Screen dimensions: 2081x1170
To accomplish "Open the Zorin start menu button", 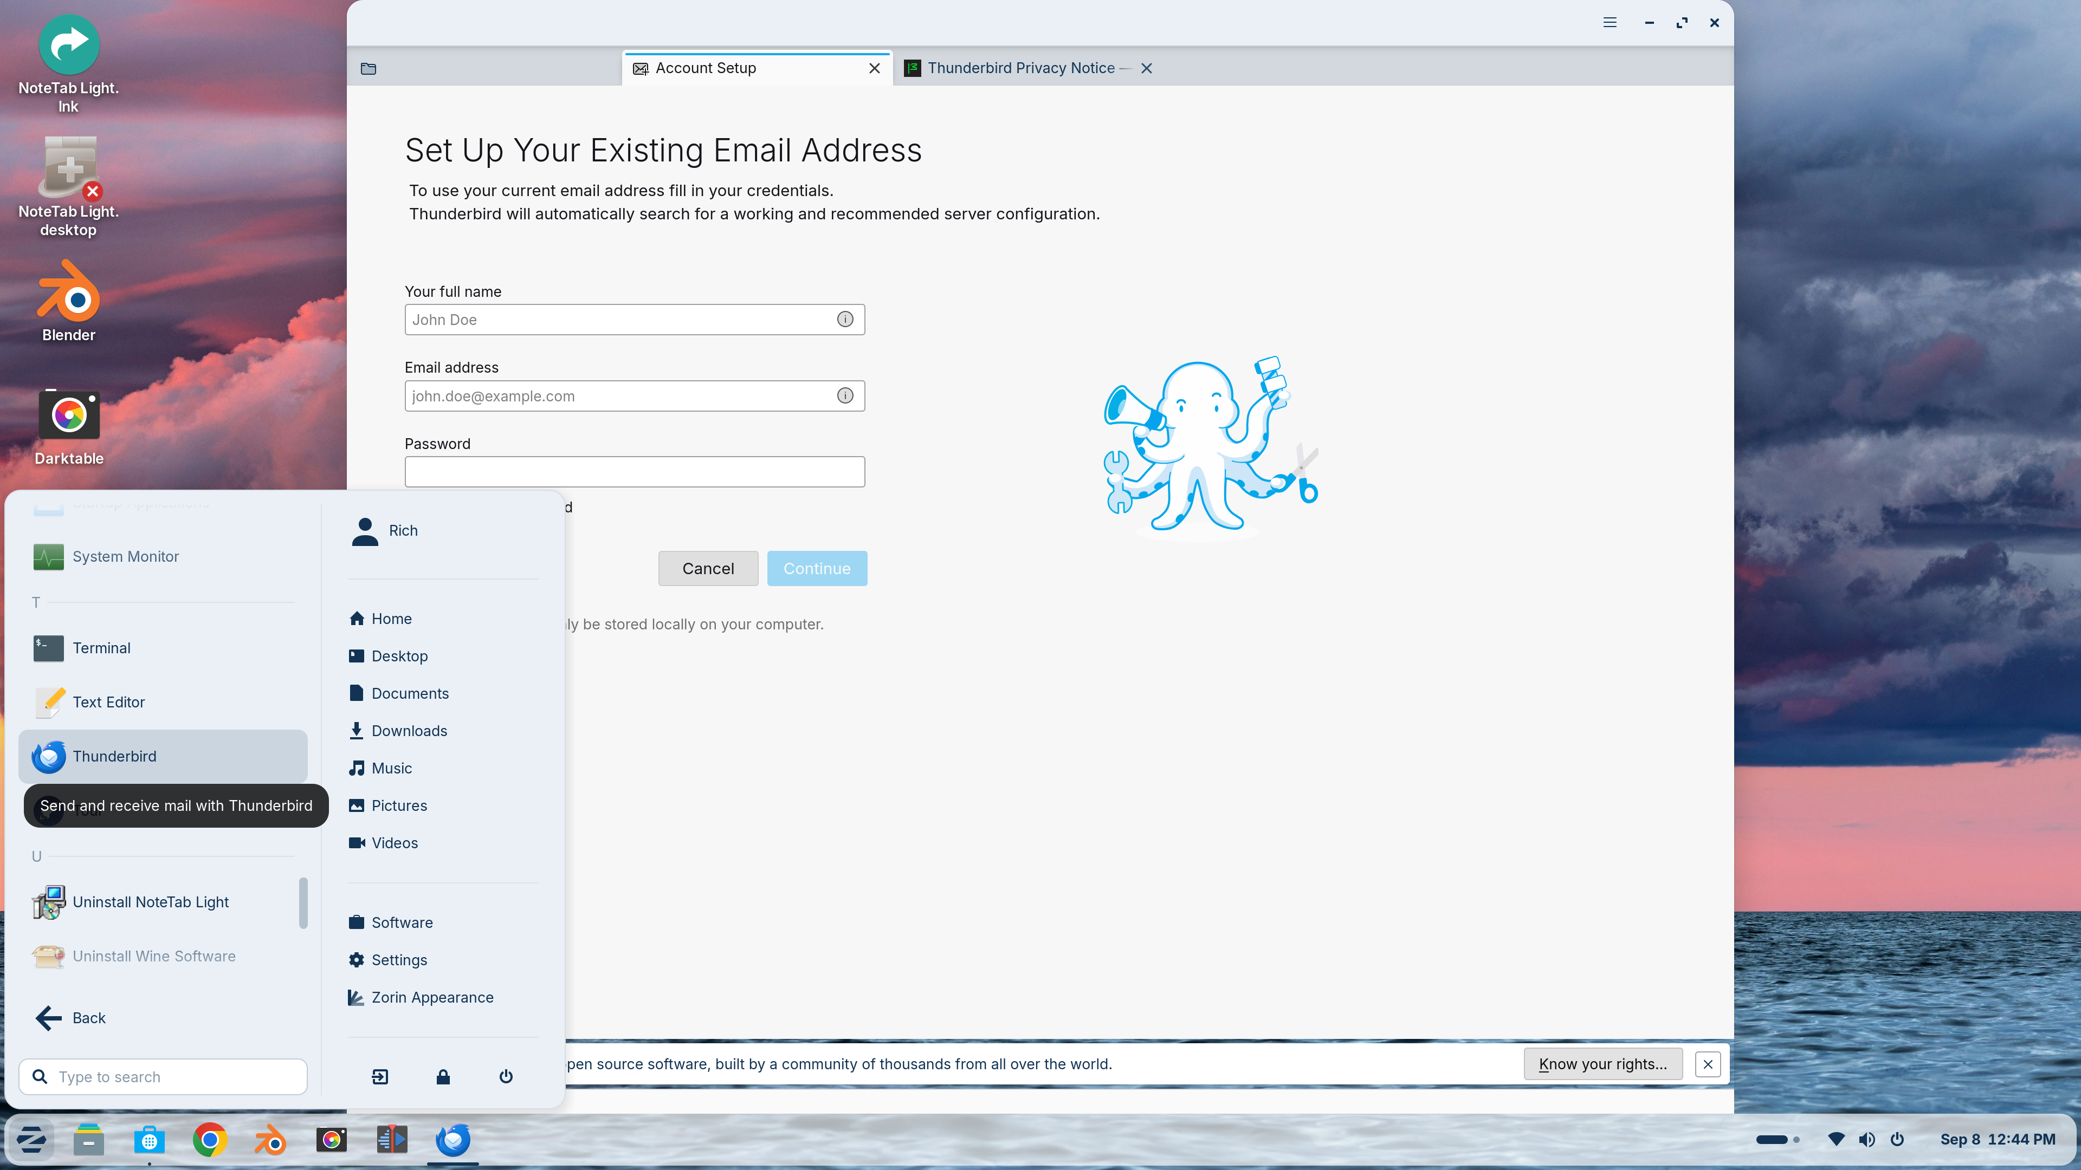I will click(31, 1140).
